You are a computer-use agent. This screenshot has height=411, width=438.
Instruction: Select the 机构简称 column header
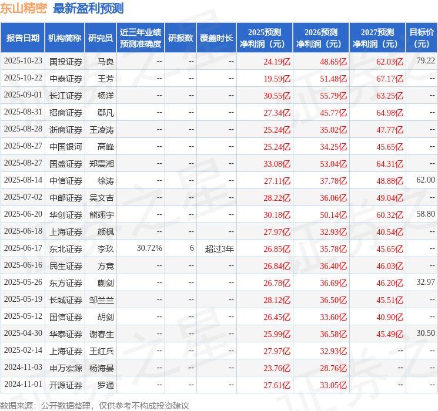(65, 38)
